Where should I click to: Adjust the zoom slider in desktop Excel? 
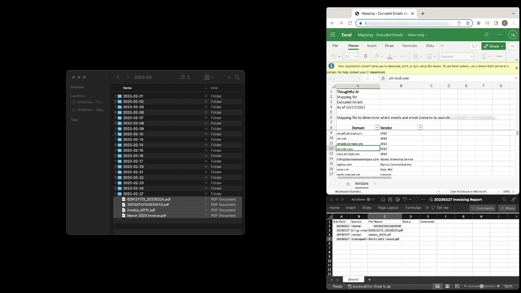(x=482, y=286)
